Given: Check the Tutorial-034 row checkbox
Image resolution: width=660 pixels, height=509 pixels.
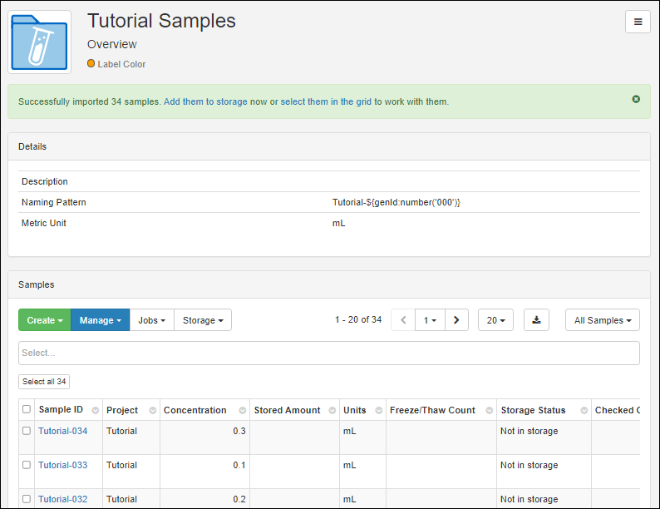Looking at the screenshot, I should 27,431.
